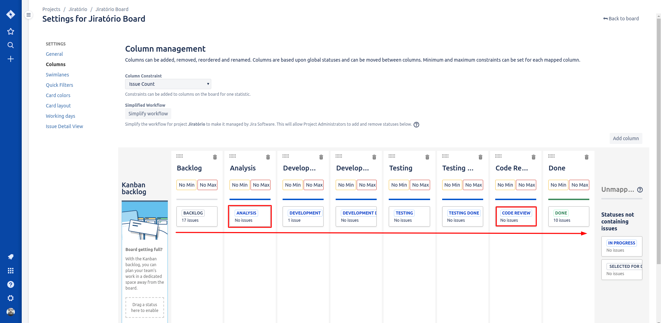The image size is (661, 323).
Task: Set No Max for Testing column
Action: (x=420, y=185)
